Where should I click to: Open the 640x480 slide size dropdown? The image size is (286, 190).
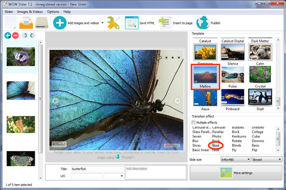(235, 160)
